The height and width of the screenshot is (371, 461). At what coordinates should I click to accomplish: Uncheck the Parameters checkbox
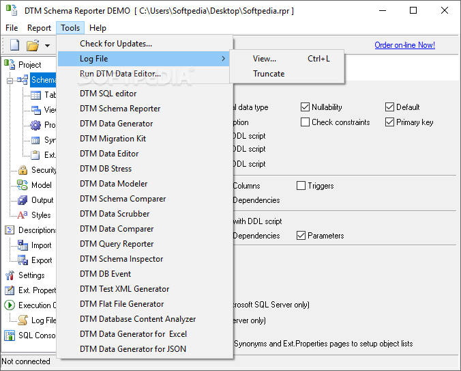tap(301, 236)
